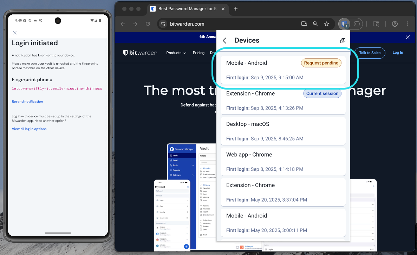Bookmark the page with the star icon
This screenshot has width=417, height=255.
(327, 24)
